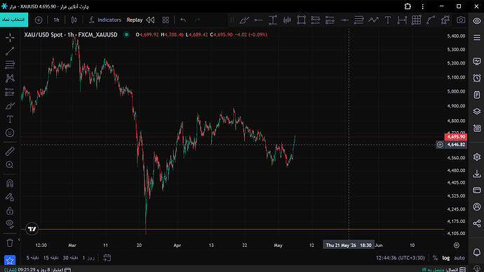Open the XABCD pattern tools
Viewport: 484px width, 272px height.
(x=10, y=79)
